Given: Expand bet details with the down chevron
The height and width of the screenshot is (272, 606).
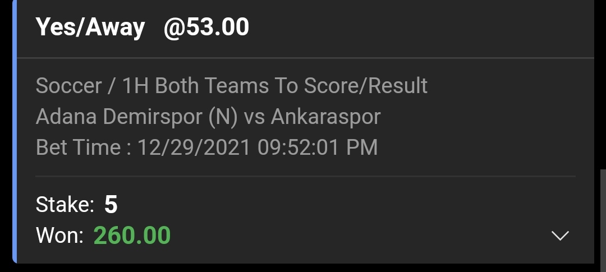Looking at the screenshot, I should click(x=560, y=236).
